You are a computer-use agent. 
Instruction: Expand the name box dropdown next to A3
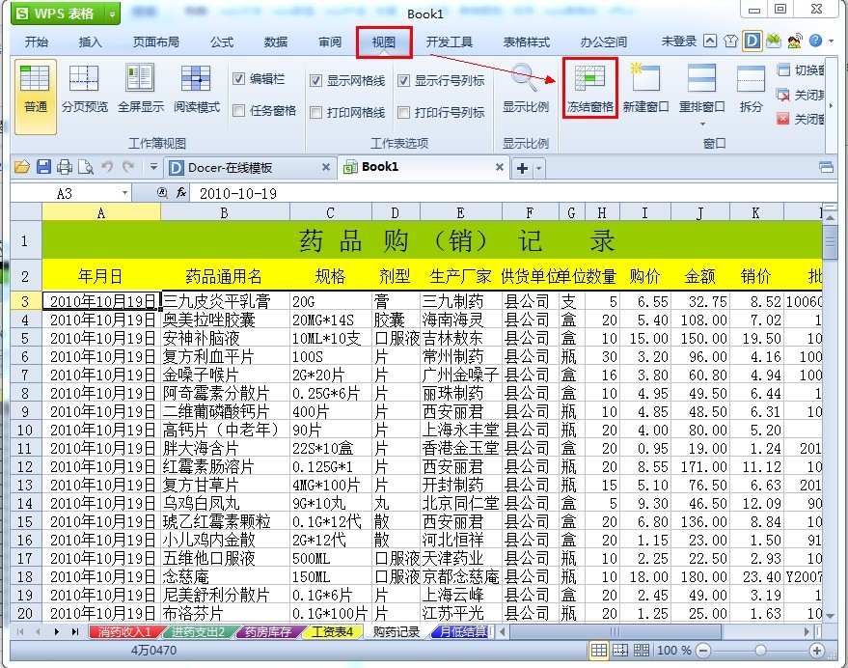coord(124,193)
